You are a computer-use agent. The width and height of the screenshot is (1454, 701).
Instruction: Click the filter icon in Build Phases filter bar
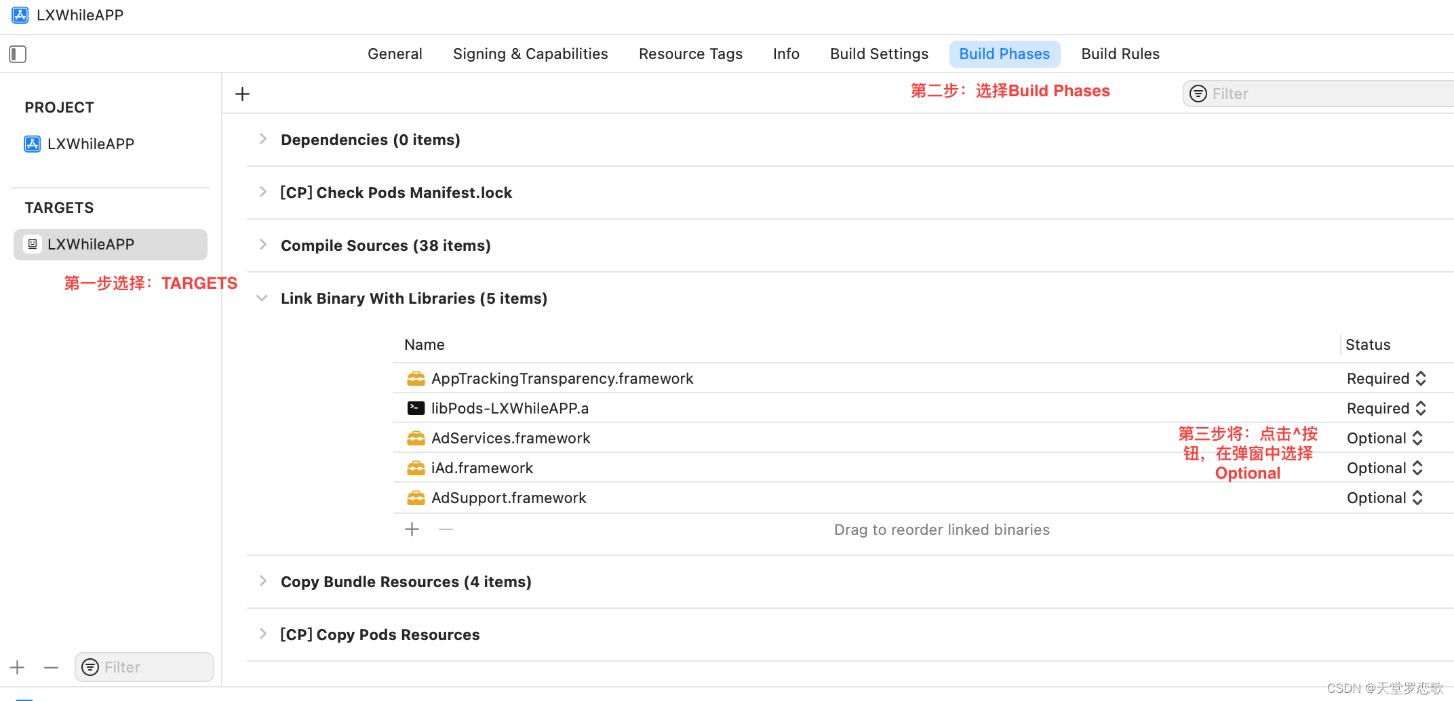pos(1198,94)
